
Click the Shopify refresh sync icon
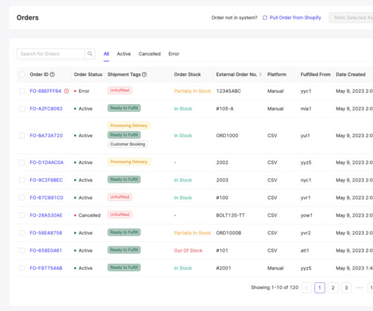pos(265,18)
